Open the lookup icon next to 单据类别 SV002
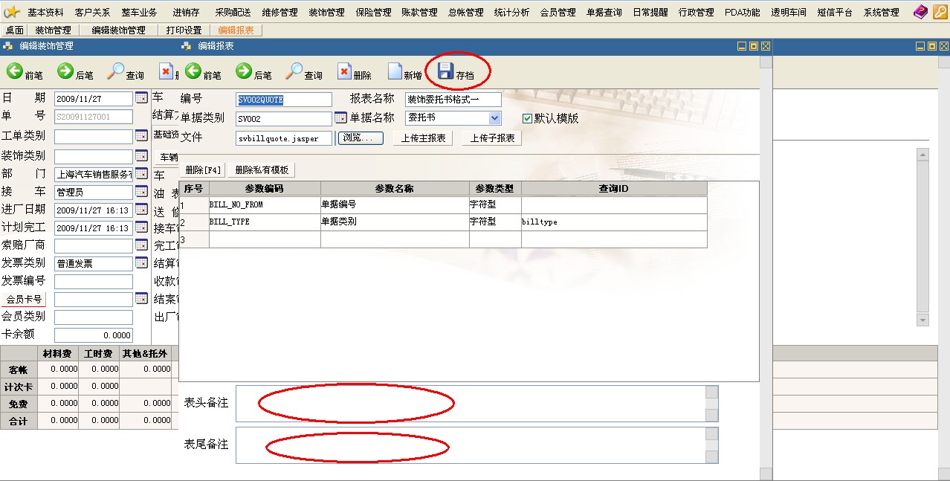 (340, 117)
